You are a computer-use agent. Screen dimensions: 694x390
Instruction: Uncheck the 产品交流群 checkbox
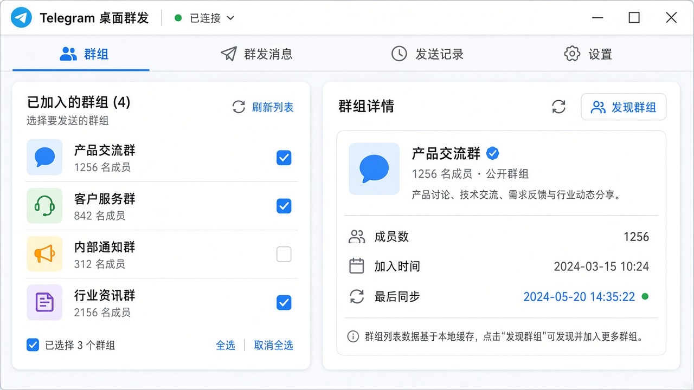[x=284, y=158]
